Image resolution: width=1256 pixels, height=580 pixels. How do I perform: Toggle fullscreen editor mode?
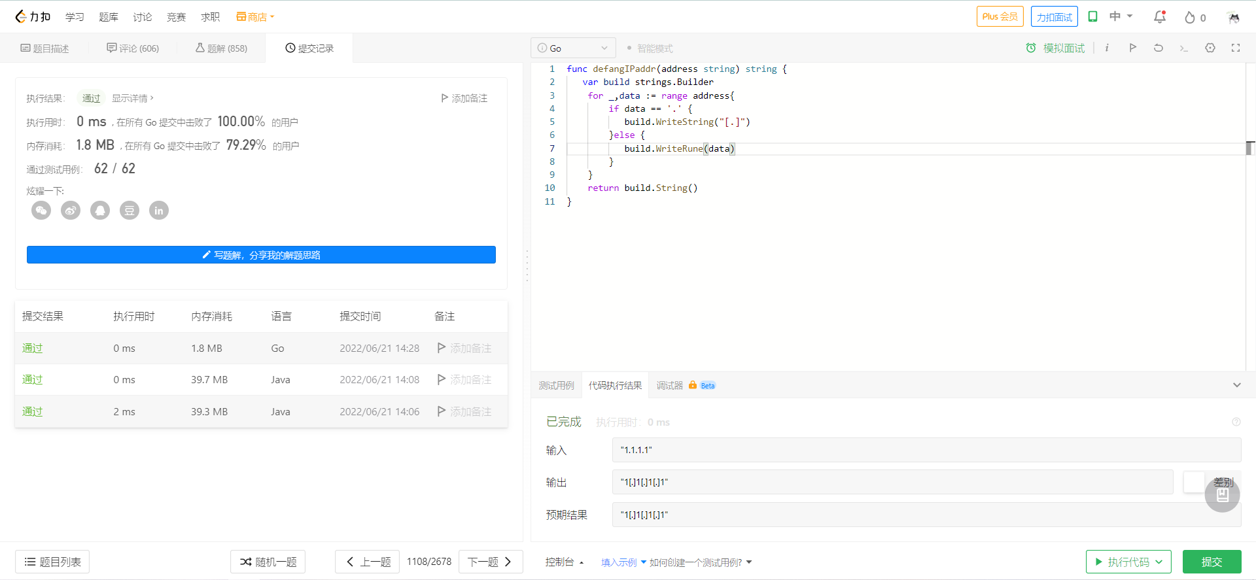pyautogui.click(x=1236, y=48)
